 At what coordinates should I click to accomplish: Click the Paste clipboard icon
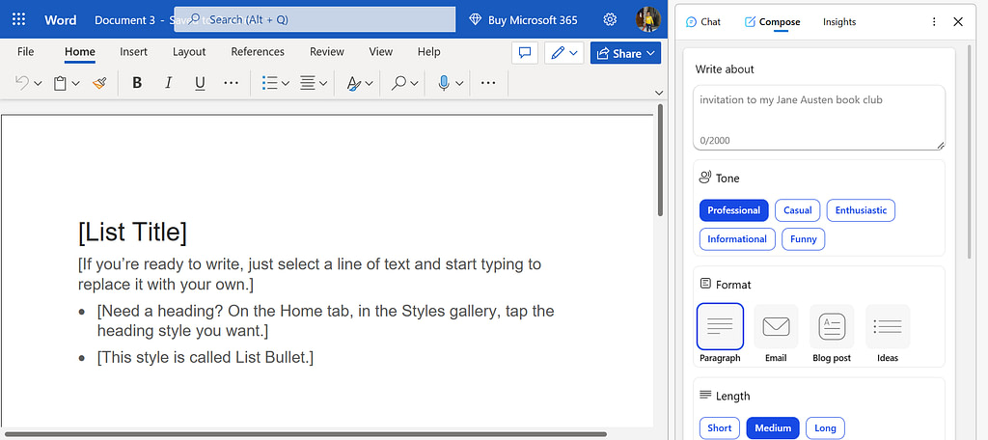tap(61, 83)
